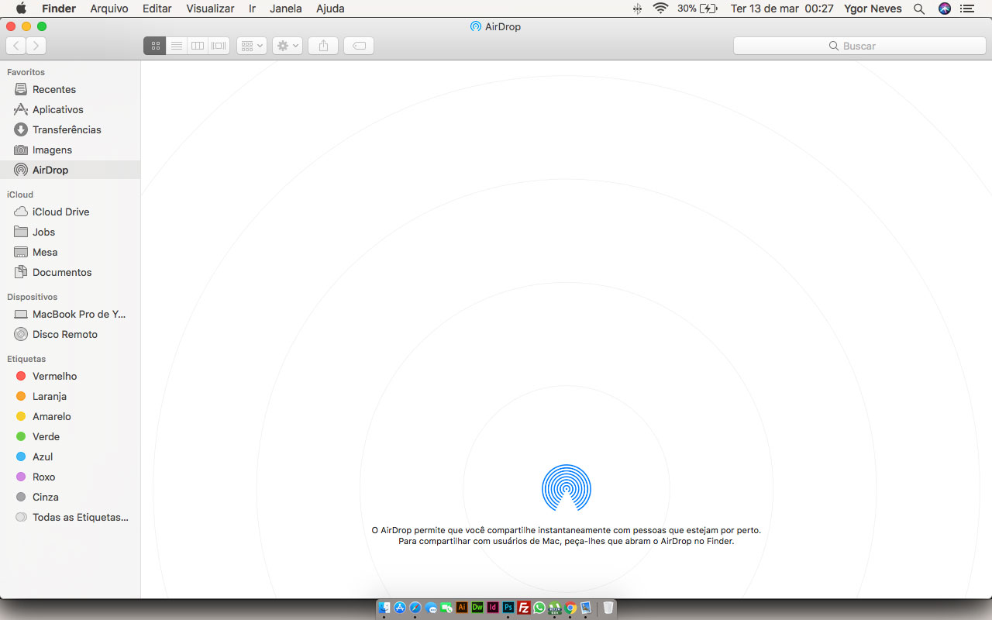Click the date and time in menu bar
Viewport: 992px width, 620px height.
pos(782,9)
